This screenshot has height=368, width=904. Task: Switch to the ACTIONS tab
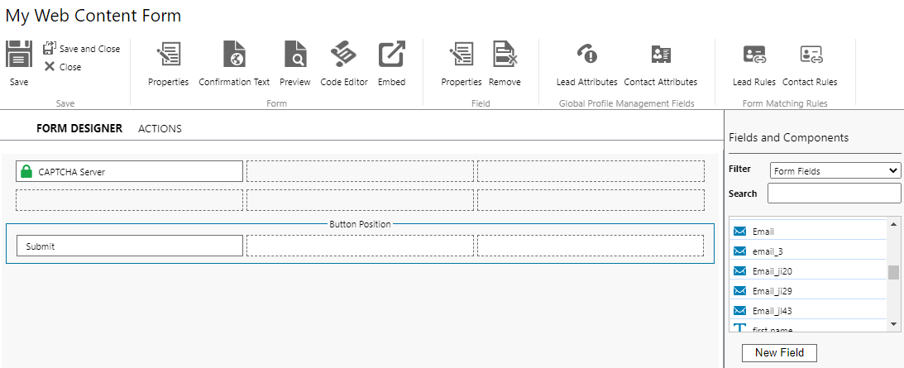coord(160,129)
